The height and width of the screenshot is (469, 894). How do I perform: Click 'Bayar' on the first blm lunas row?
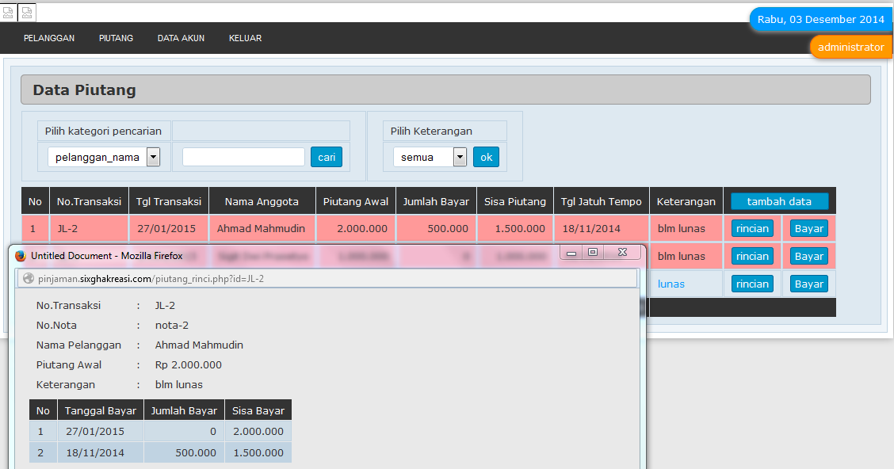[x=808, y=228]
